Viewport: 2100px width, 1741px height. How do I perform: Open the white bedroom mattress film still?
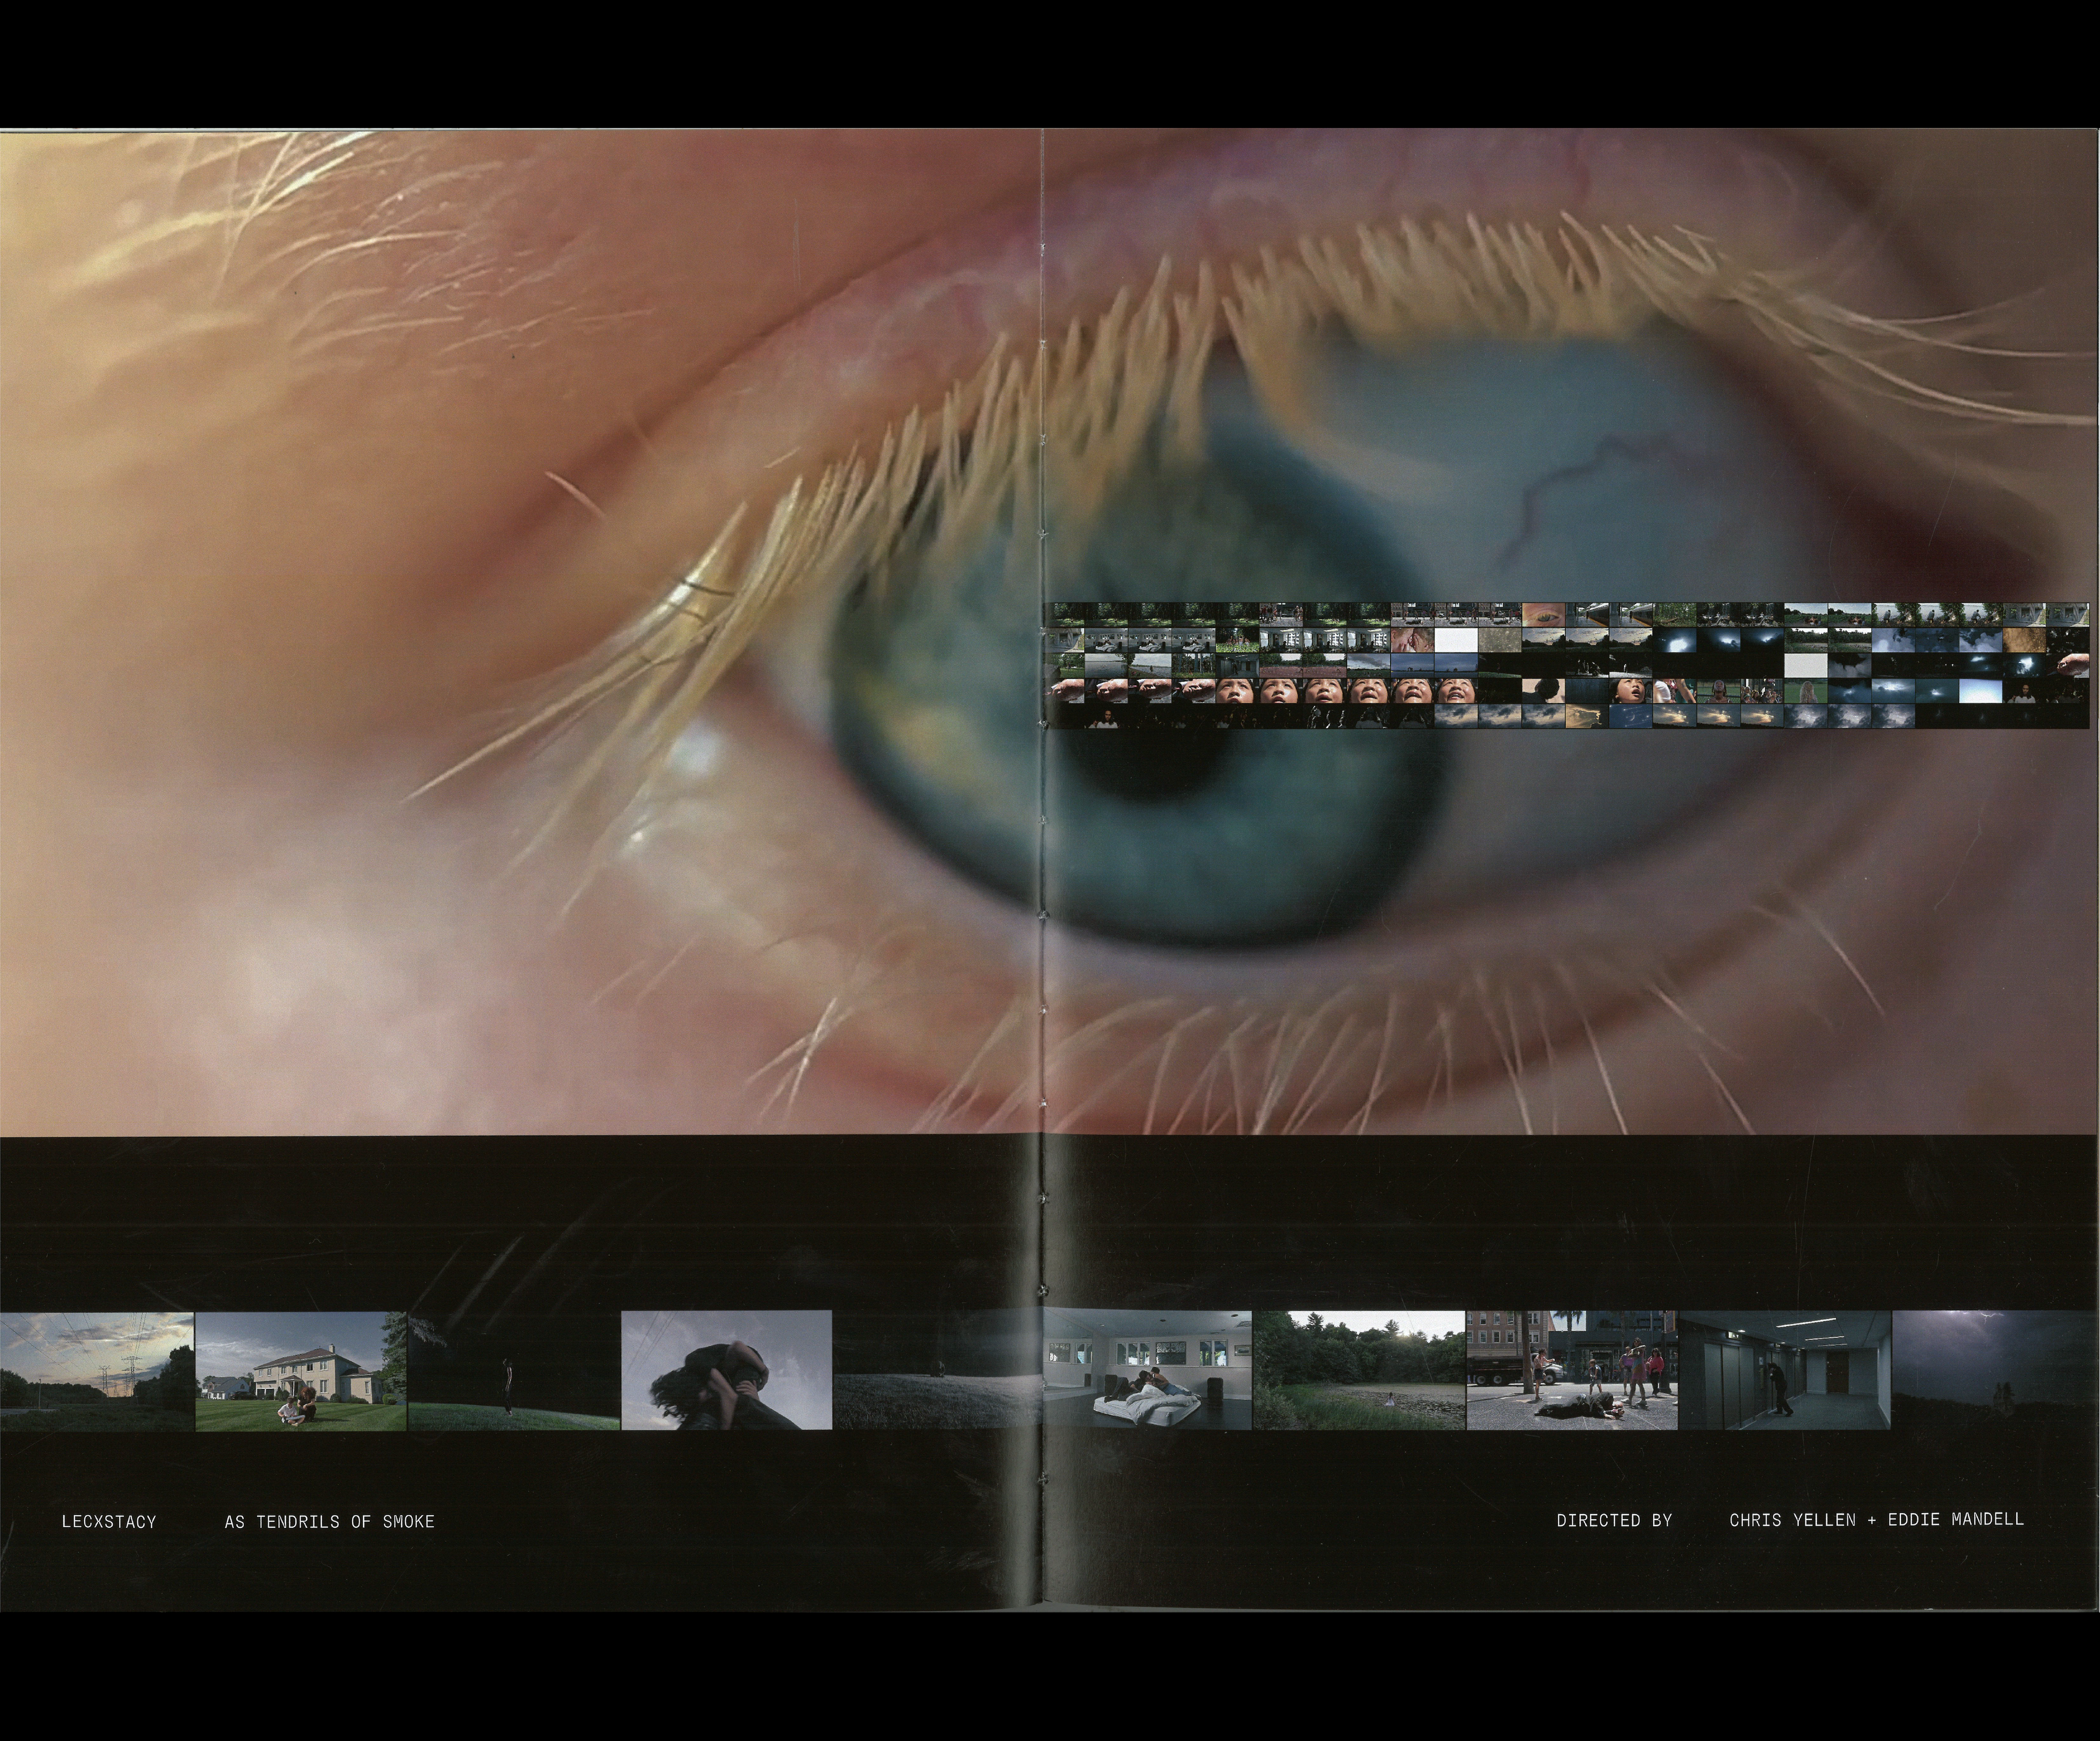[1147, 1370]
